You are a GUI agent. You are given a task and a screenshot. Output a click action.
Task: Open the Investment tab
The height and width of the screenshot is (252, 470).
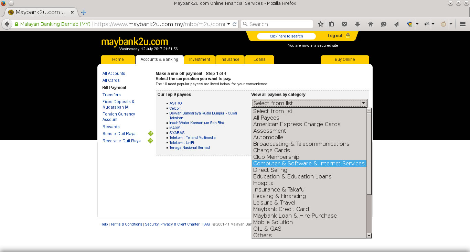pos(200,59)
